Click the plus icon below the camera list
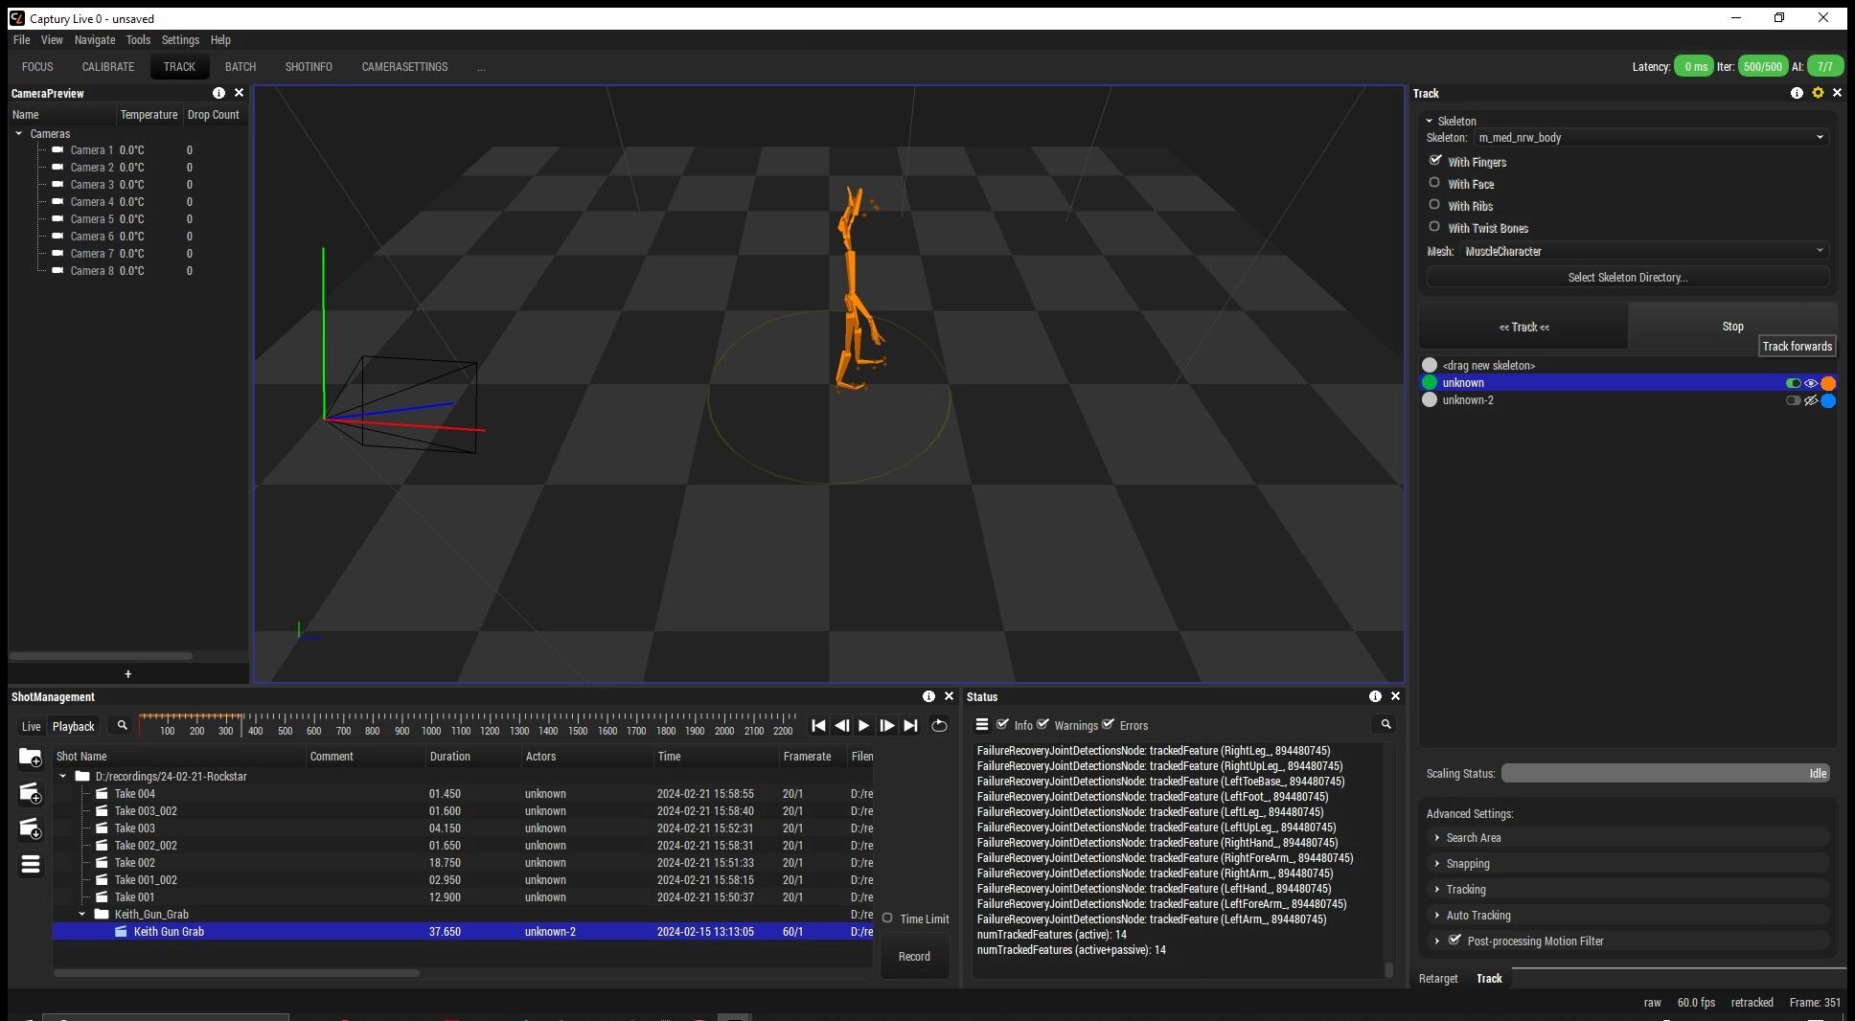Image resolution: width=1855 pixels, height=1021 pixels. pos(127,674)
